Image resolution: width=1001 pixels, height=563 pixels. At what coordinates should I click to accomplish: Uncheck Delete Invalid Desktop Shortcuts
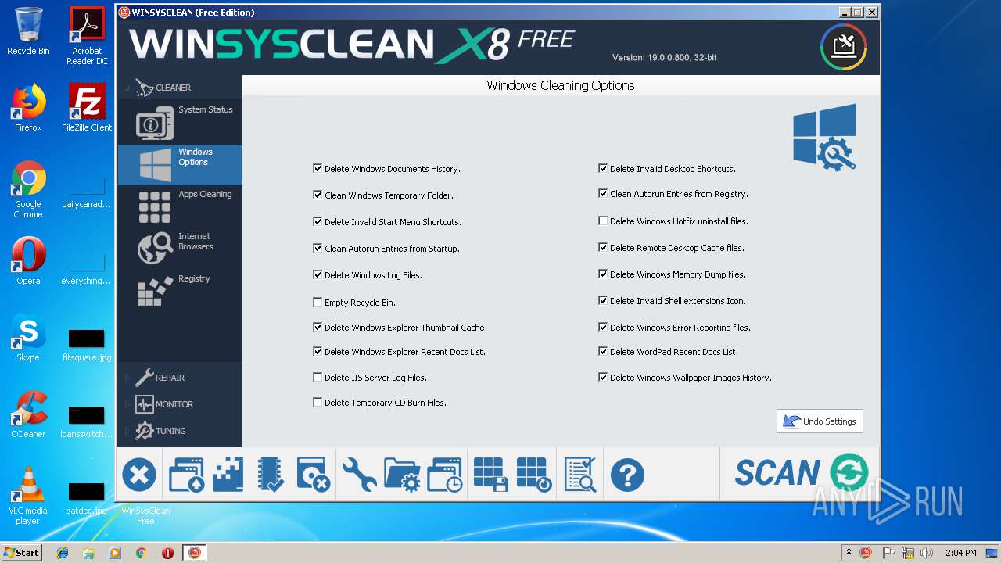point(603,168)
